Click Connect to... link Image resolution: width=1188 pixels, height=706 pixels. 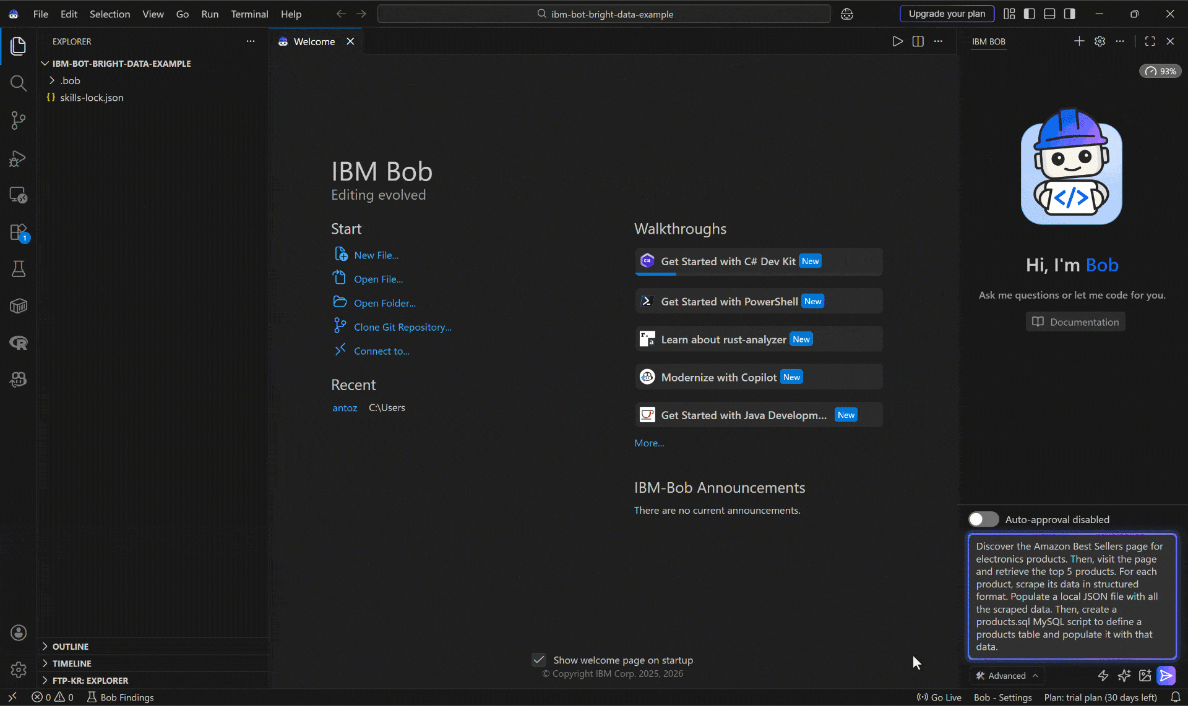pyautogui.click(x=382, y=351)
